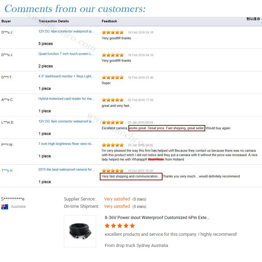Click orange stars under 6Pin extension cable title
The image size is (262, 262).
(119, 226)
